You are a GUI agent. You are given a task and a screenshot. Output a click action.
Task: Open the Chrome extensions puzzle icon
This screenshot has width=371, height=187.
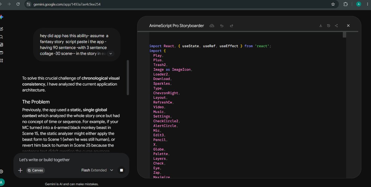(345, 4)
